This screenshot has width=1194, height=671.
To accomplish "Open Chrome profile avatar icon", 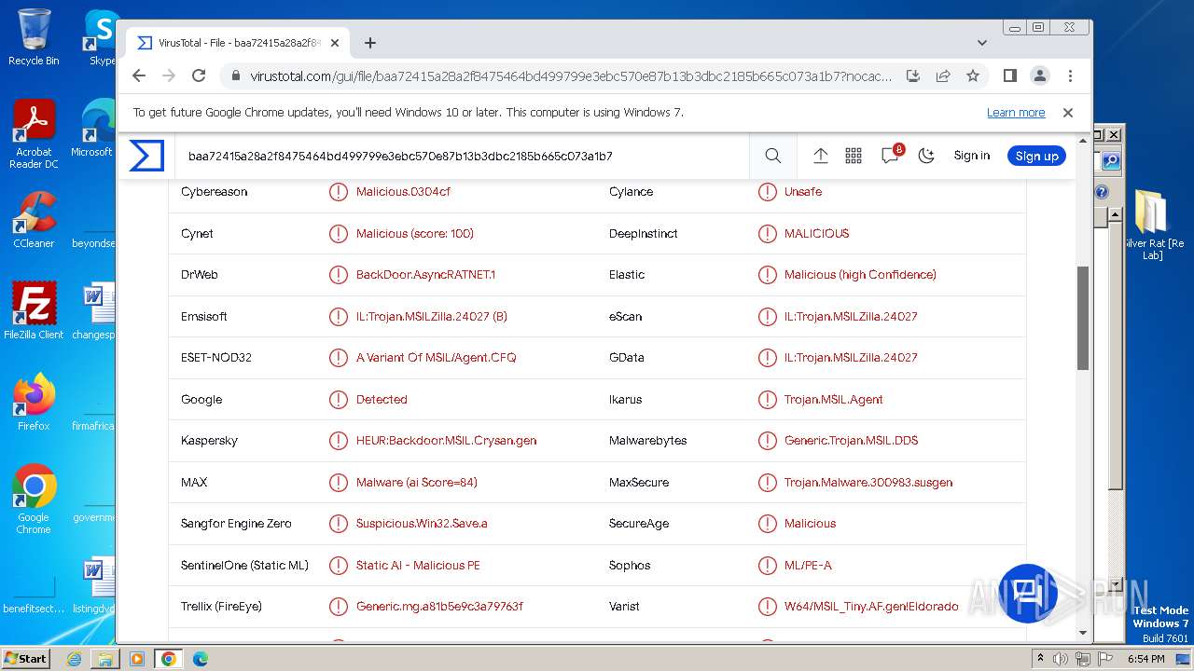I will [1040, 75].
